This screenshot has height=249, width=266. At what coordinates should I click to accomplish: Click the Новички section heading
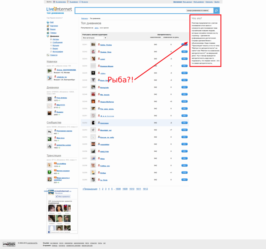(x=52, y=62)
